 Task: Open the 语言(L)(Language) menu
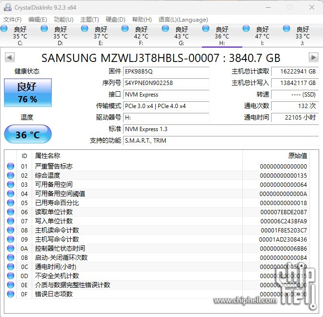[183, 20]
